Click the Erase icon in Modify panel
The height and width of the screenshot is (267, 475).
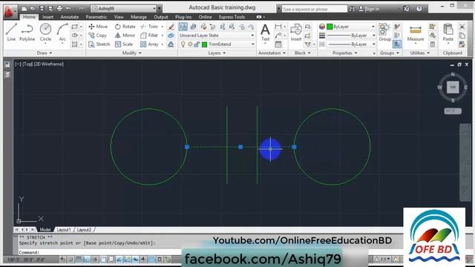pyautogui.click(x=171, y=27)
